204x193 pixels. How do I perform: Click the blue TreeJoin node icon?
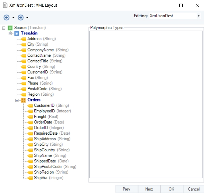pyautogui.click(x=17, y=33)
